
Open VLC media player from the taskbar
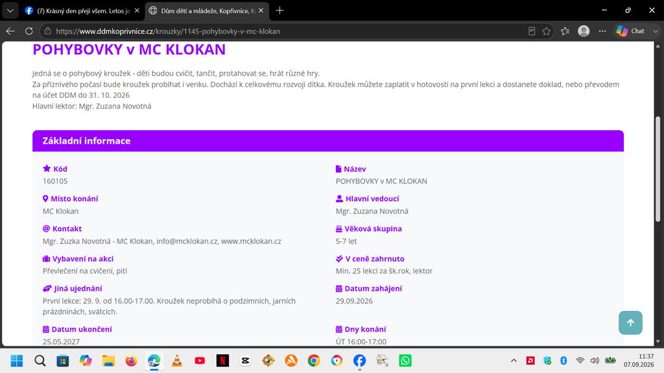pos(177,361)
